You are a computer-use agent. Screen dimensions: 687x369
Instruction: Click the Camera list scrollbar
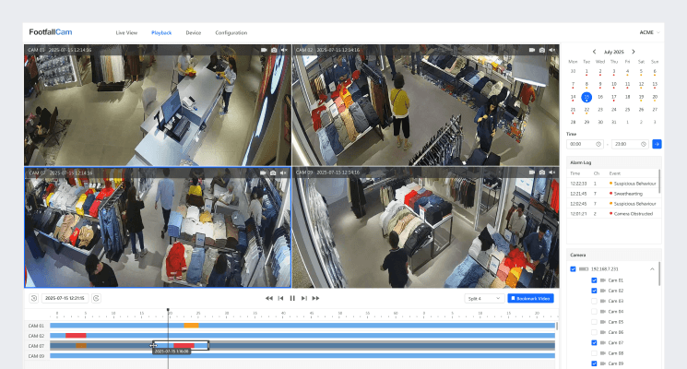tap(660, 274)
